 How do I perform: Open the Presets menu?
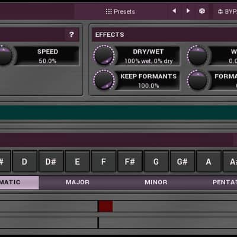click(x=120, y=11)
